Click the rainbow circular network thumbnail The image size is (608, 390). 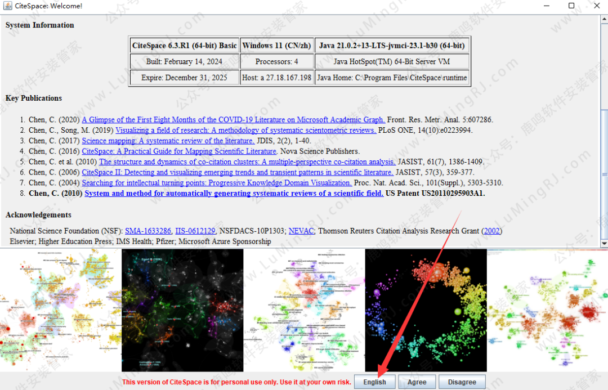point(426,310)
